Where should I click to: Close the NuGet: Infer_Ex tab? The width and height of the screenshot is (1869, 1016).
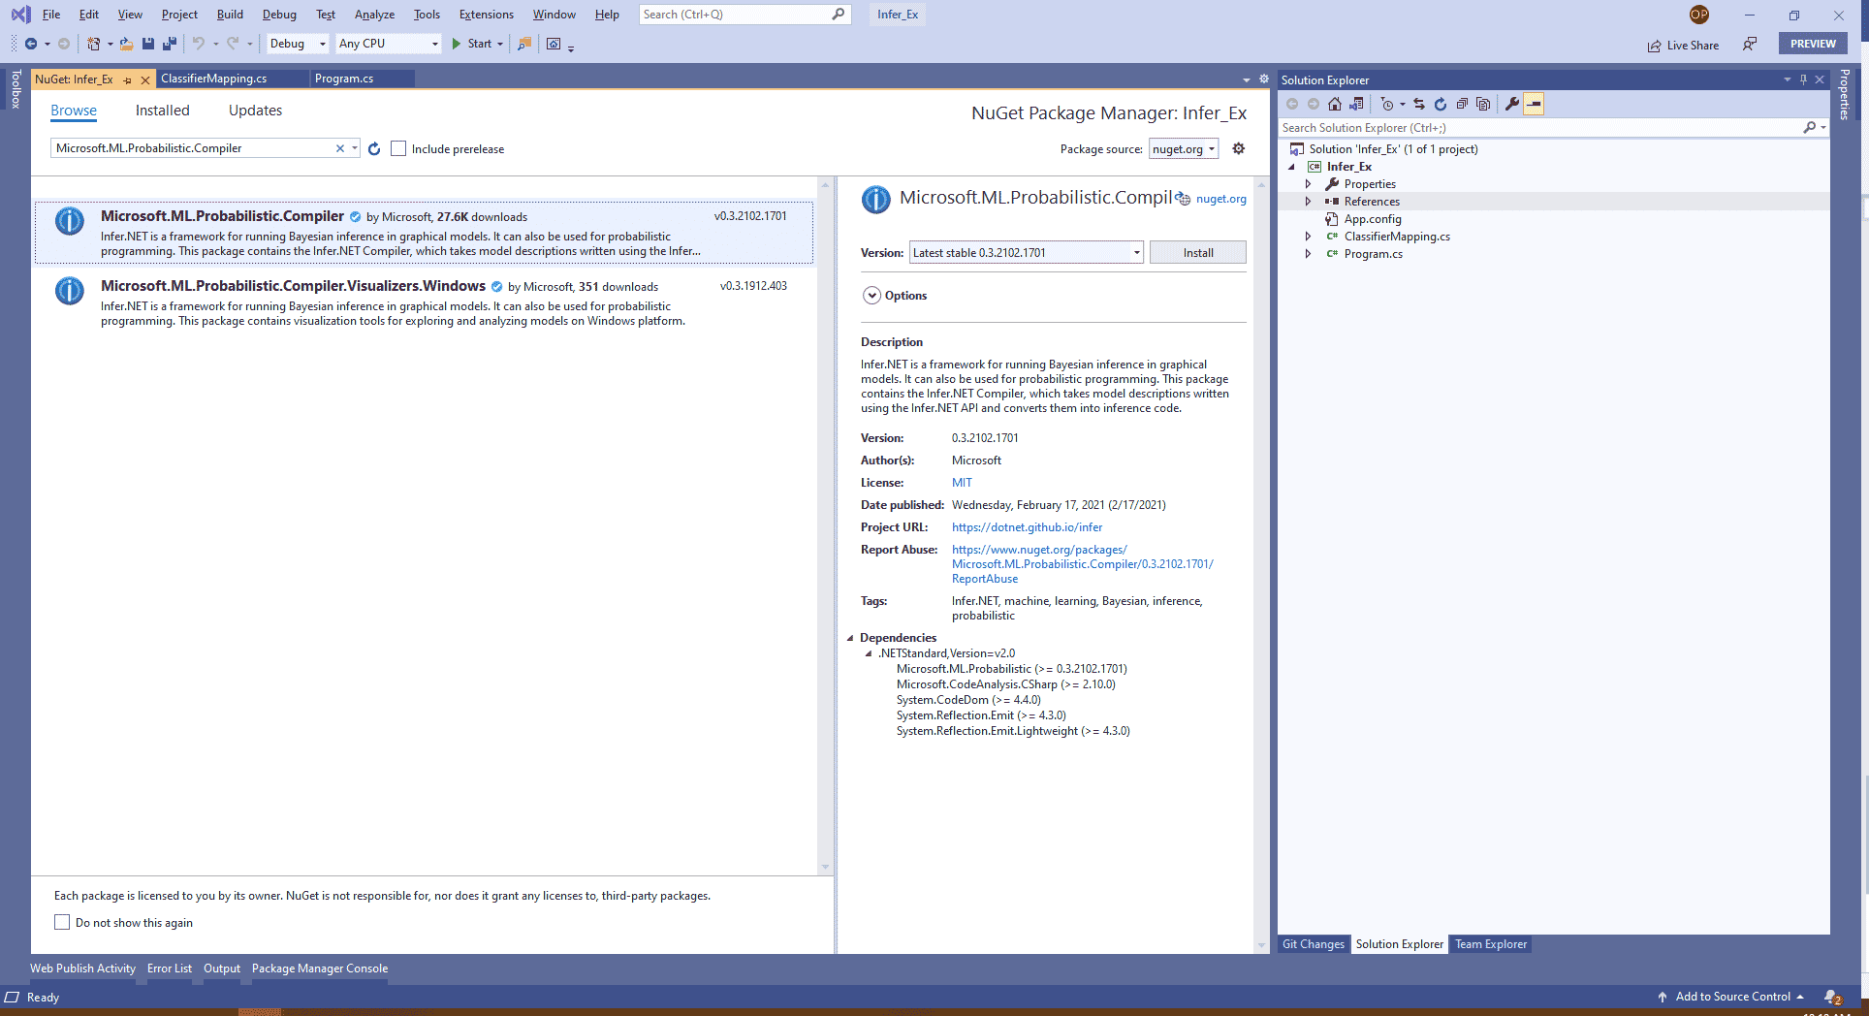point(145,79)
